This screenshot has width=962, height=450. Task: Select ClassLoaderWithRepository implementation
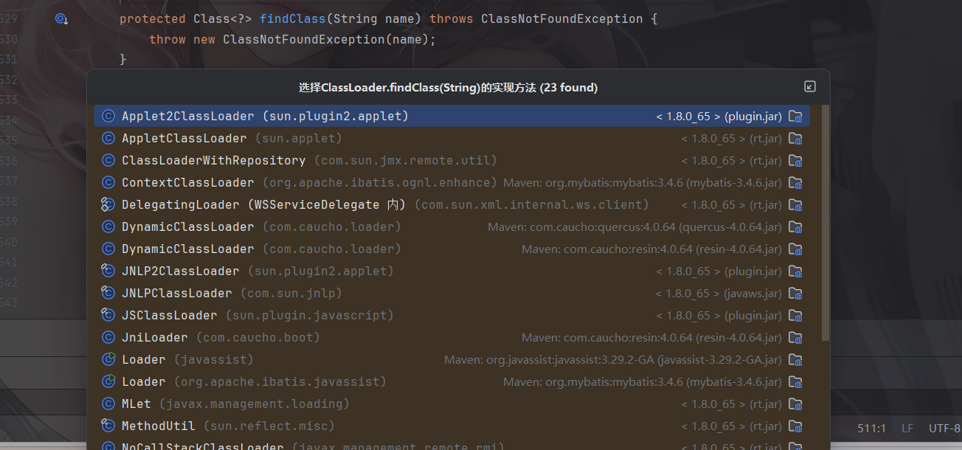pyautogui.click(x=213, y=160)
